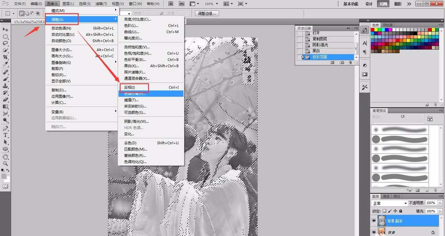Toggle visibility of the 背景 layer
This screenshot has height=236, width=445.
tap(374, 232)
